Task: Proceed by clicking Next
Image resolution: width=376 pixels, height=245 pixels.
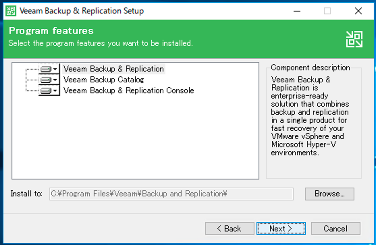Action: (x=281, y=228)
